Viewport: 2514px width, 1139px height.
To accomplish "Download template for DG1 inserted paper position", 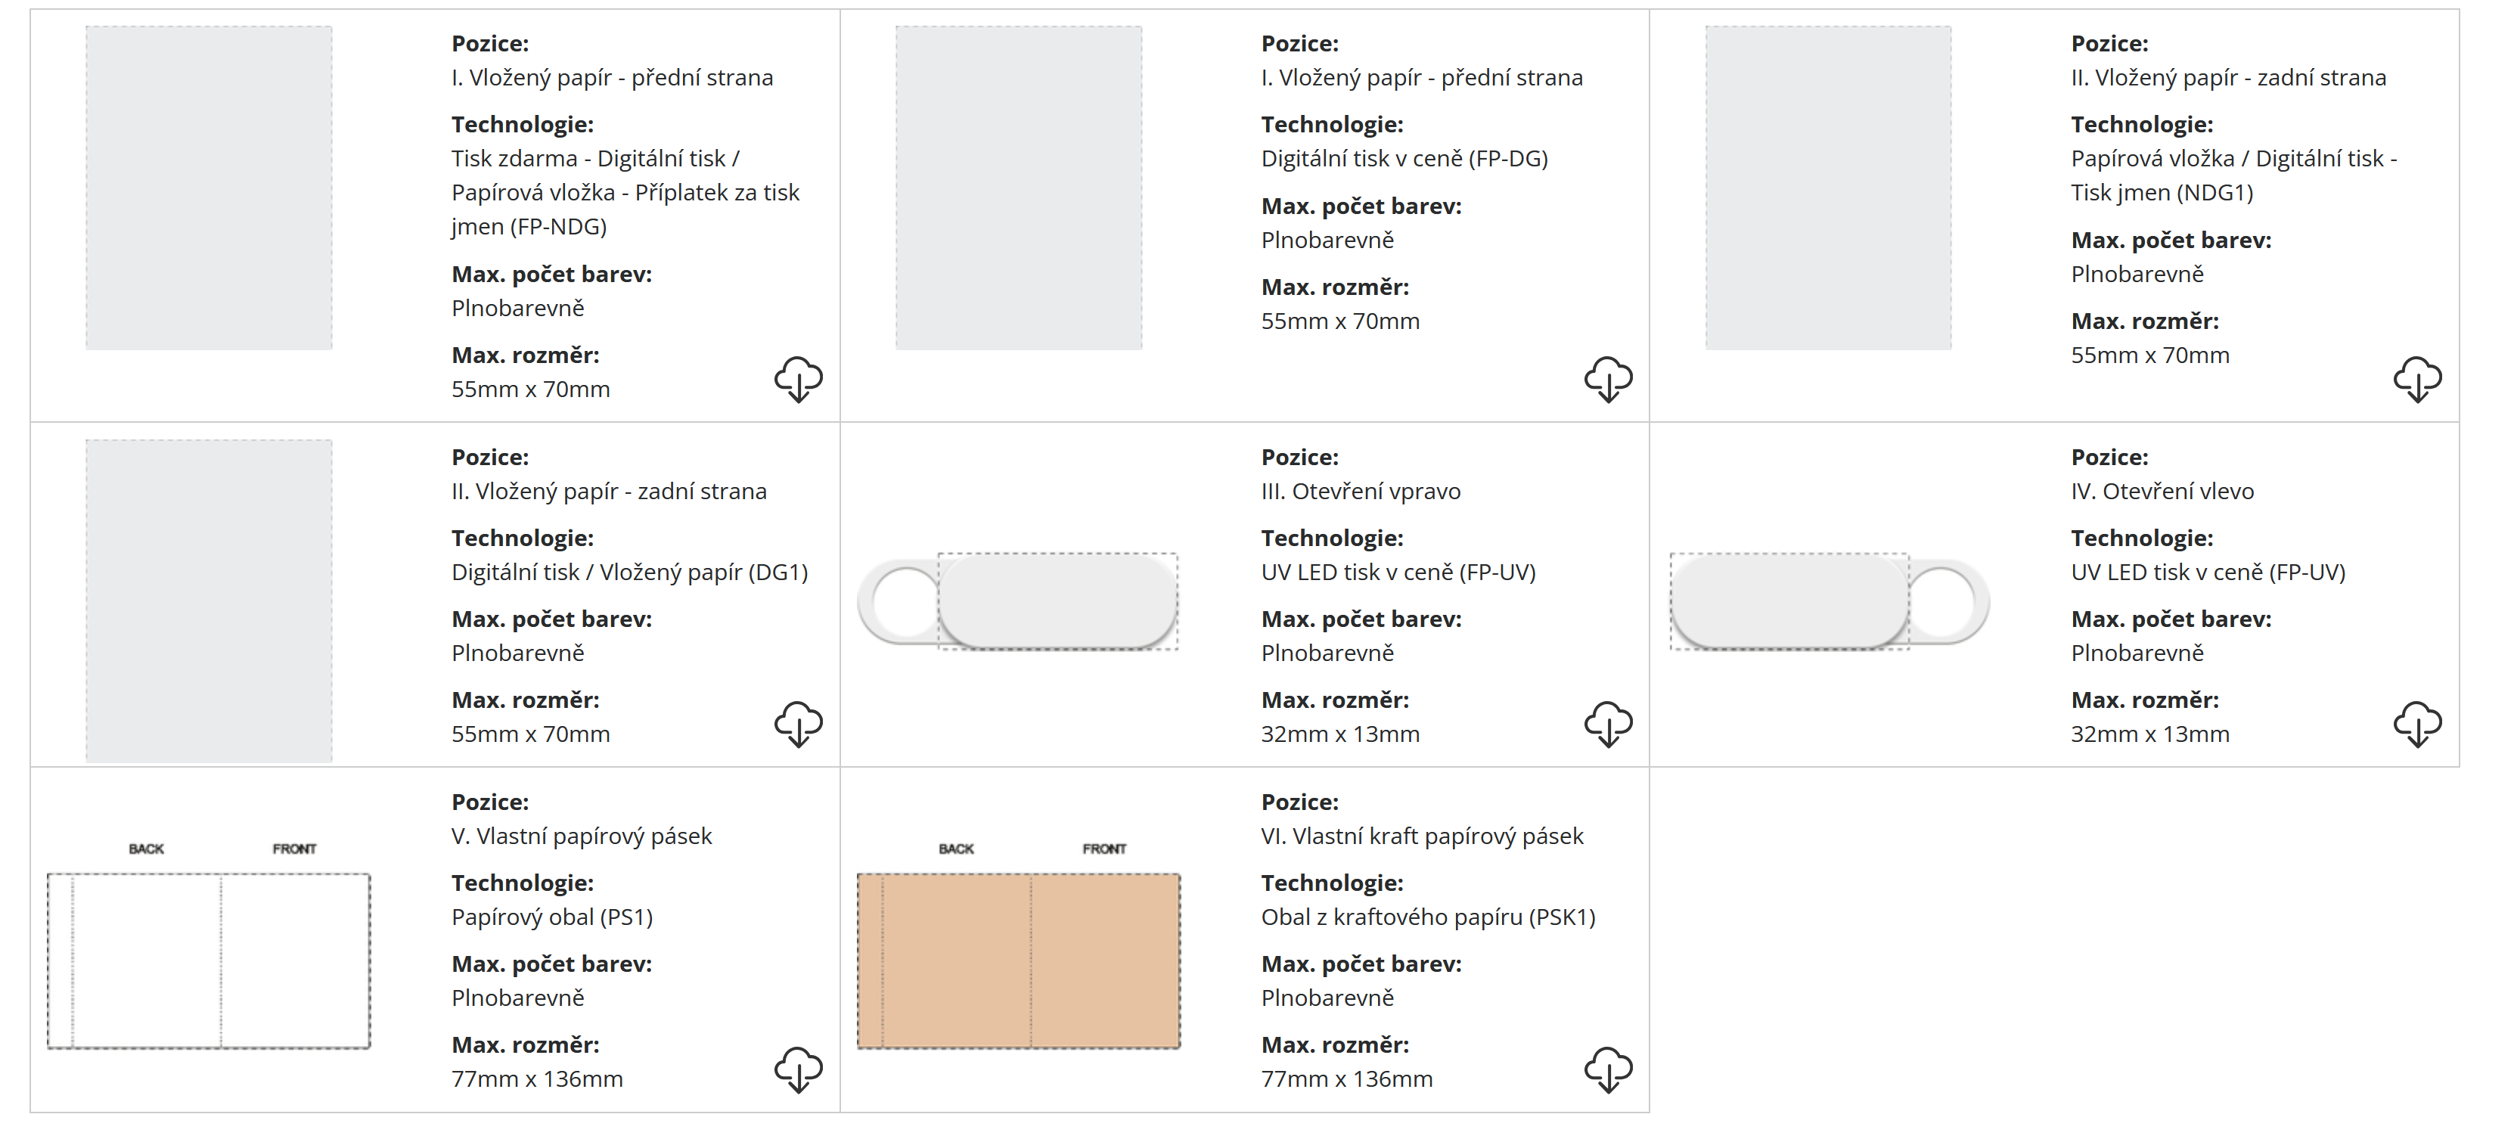I will coord(797,723).
